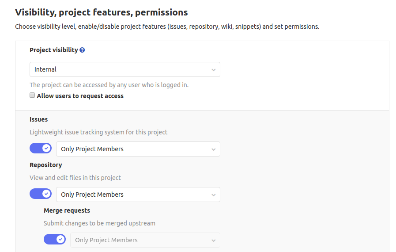Click the 'Visibility, project features, permissions' heading
396x252 pixels.
tap(102, 12)
